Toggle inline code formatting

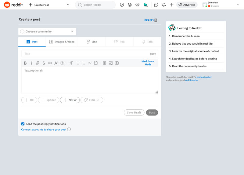(x=50, y=63)
